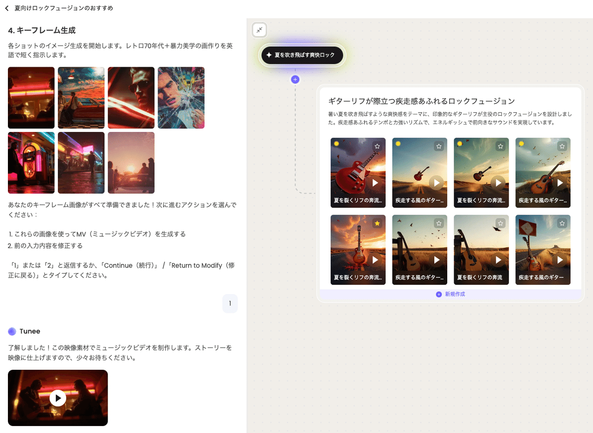Open the man with sunglasses keyframe

(x=131, y=98)
